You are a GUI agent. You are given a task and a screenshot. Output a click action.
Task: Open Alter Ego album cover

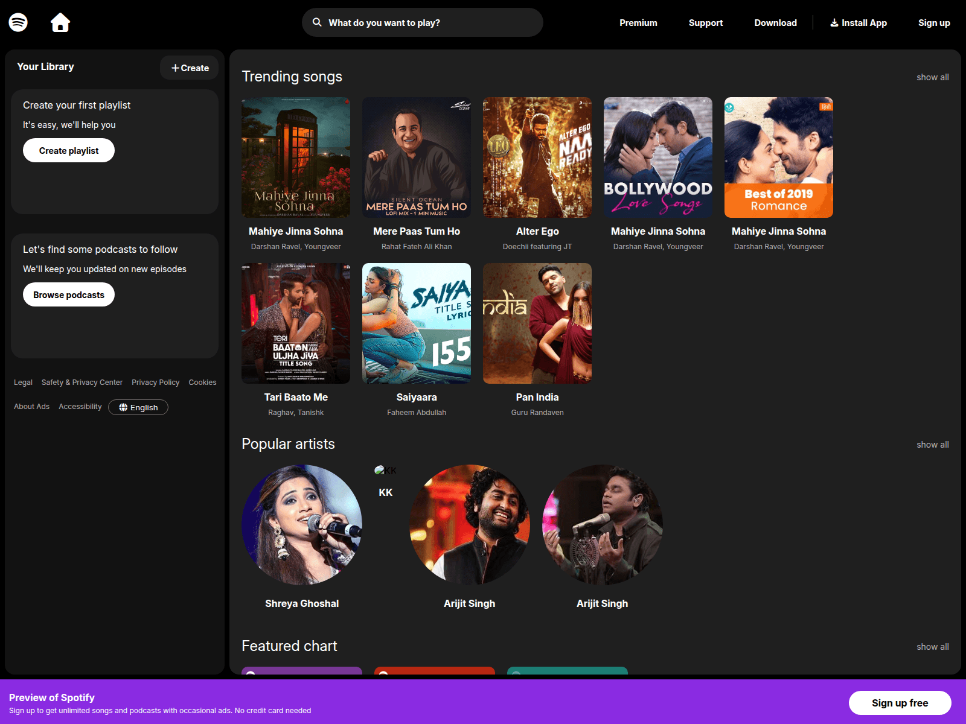tap(537, 157)
